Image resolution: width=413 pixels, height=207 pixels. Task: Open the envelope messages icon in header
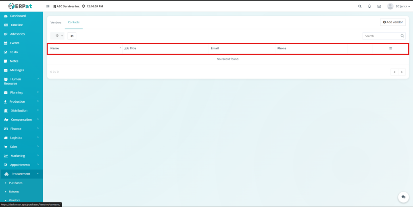coord(379,6)
